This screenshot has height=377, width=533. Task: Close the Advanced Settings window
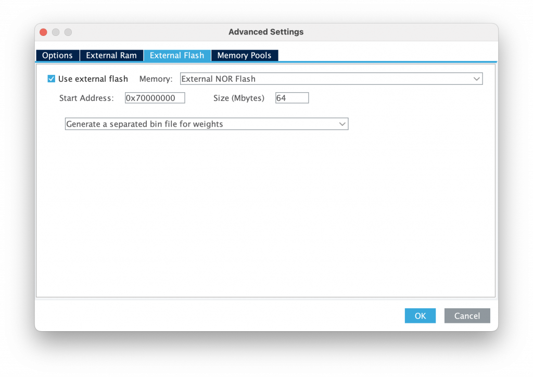[x=43, y=32]
